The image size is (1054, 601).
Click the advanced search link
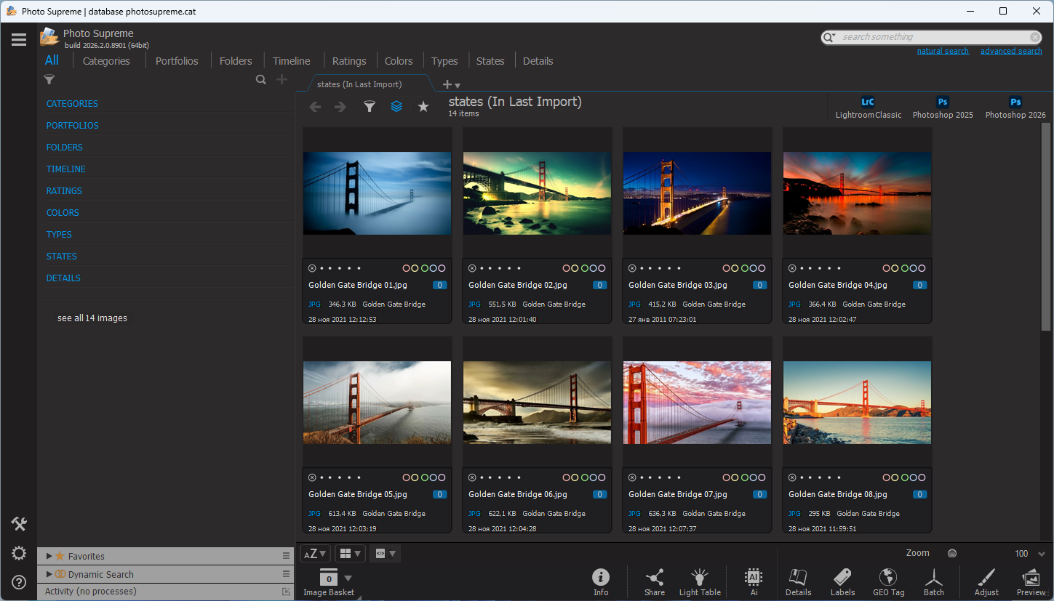[x=1011, y=51]
